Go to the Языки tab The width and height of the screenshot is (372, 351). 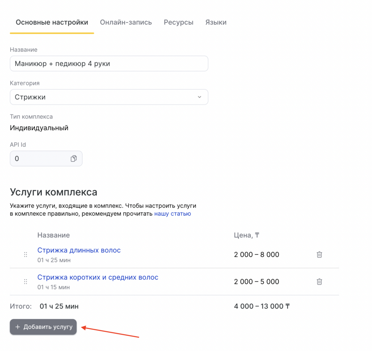click(216, 23)
